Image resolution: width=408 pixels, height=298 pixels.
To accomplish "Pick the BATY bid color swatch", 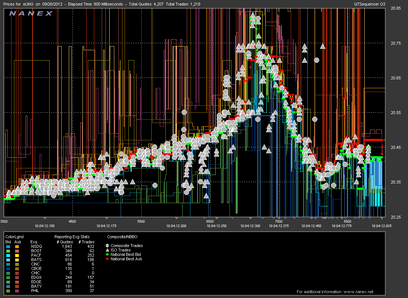I will point(8,286).
